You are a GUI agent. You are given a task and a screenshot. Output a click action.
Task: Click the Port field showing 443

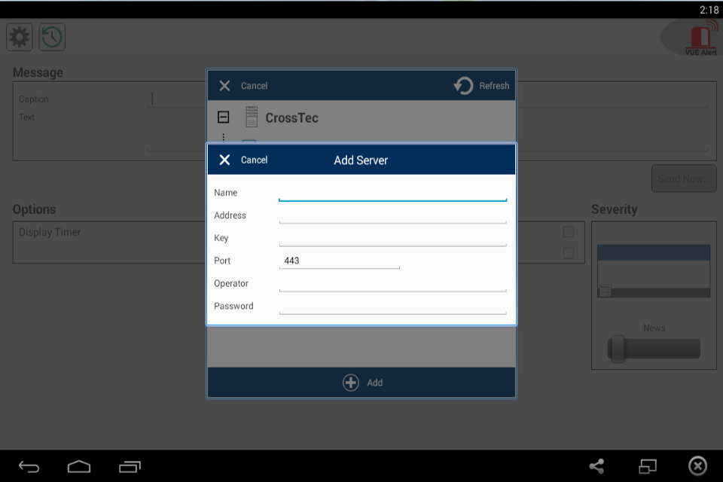[340, 261]
